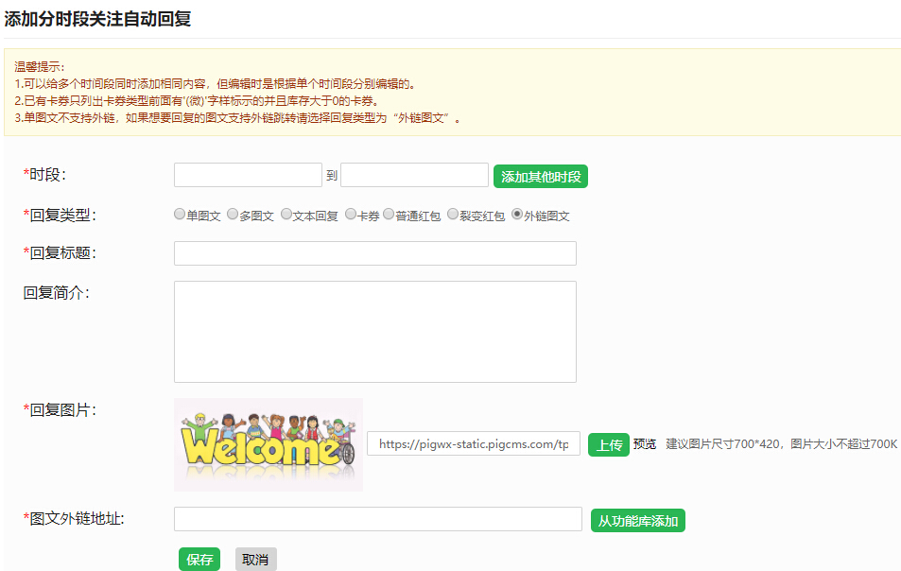Viewport: 901px width, 571px height.
Task: Pick the 普通红包 reply type
Action: coord(388,213)
